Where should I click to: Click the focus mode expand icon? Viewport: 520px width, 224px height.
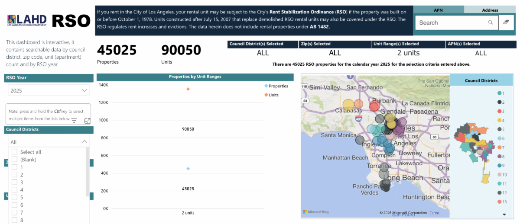(87, 121)
